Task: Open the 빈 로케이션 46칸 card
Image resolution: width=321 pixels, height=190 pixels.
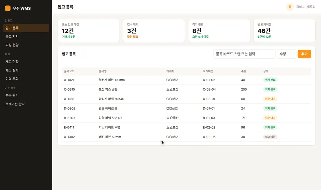Action: [284, 31]
